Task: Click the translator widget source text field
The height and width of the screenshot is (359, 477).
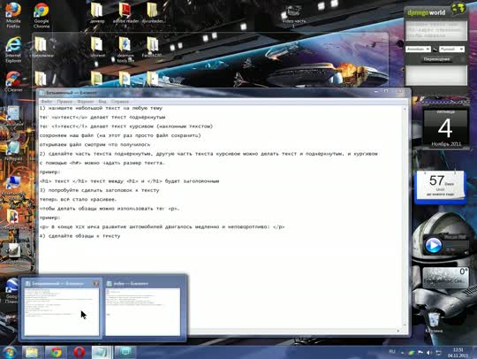Action: (436, 30)
